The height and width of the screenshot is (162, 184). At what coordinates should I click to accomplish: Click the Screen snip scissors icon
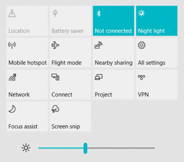tap(55, 109)
